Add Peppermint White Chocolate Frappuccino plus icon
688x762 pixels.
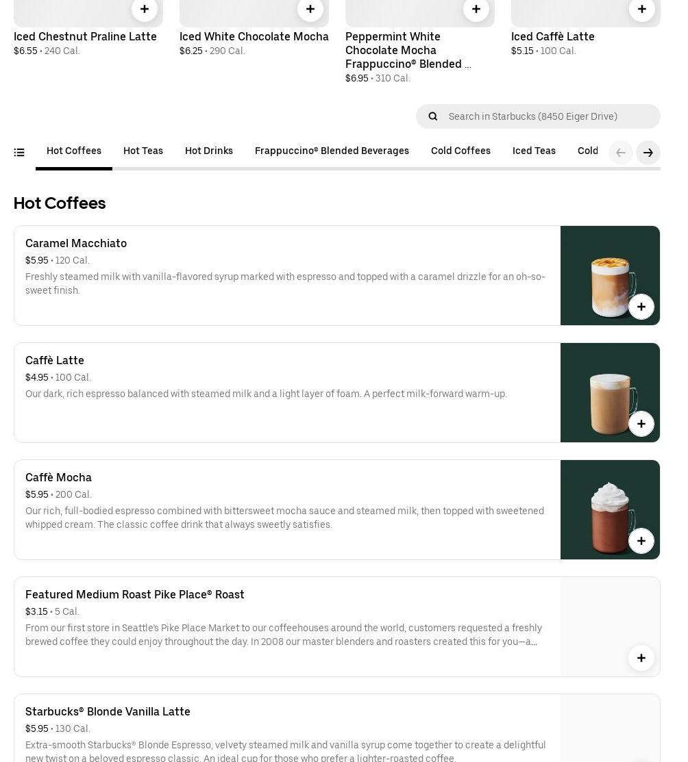[476, 9]
